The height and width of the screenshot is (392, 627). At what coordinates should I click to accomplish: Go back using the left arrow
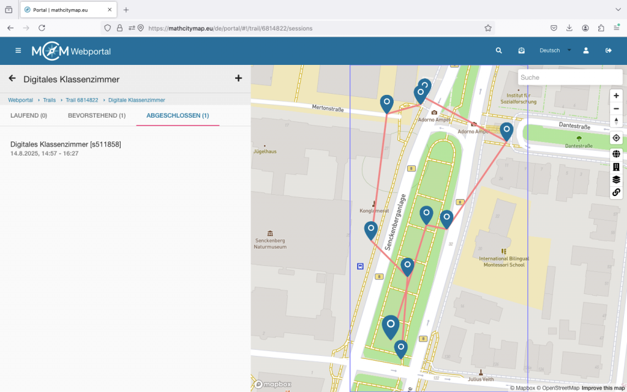pos(12,78)
